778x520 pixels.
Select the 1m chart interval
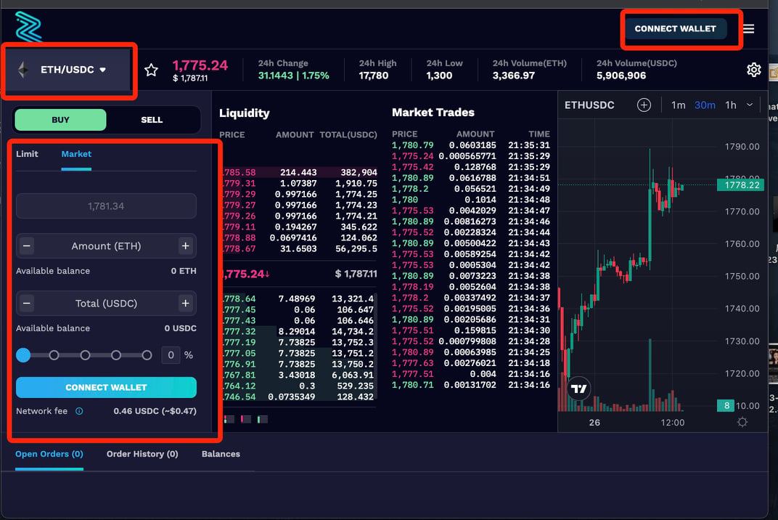pyautogui.click(x=679, y=105)
